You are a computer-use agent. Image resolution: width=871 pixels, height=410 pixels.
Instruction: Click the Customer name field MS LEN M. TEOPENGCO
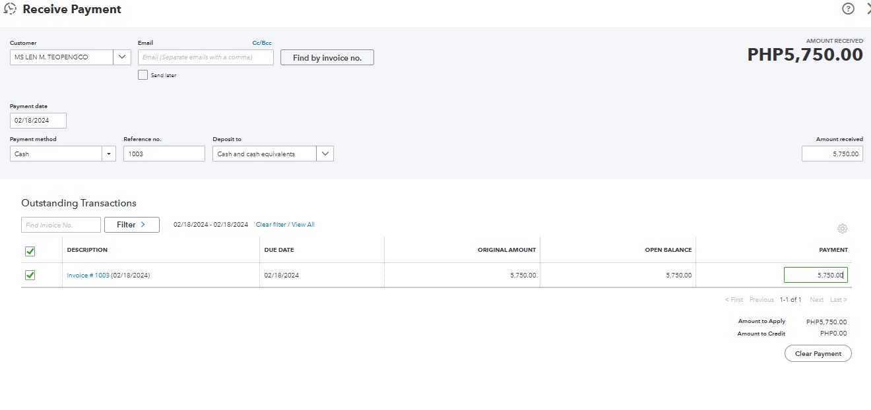click(61, 57)
